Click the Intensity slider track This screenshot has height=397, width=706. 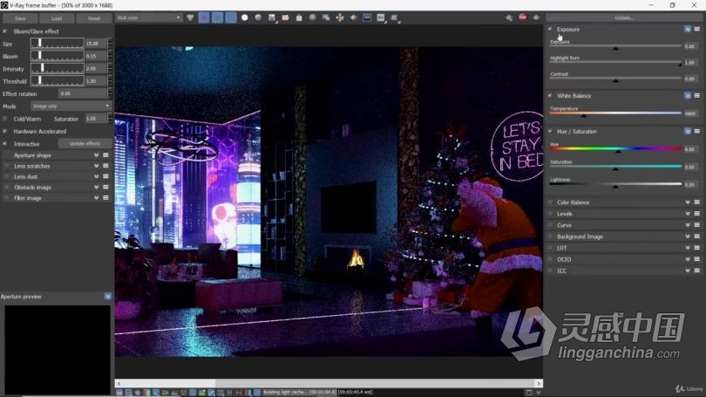(x=58, y=69)
